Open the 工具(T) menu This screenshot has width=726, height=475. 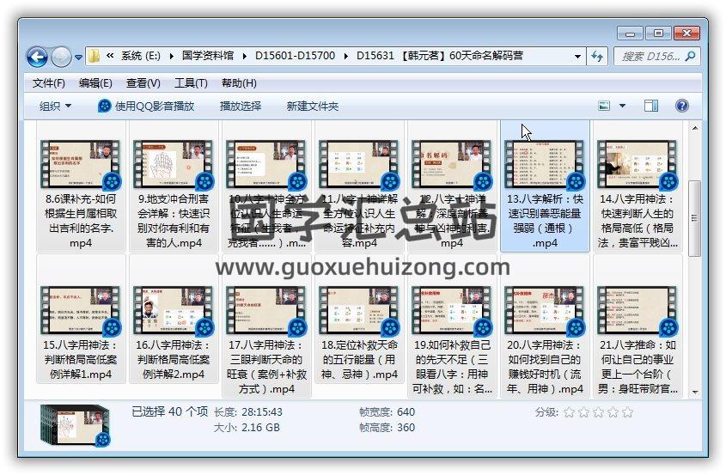click(x=191, y=83)
